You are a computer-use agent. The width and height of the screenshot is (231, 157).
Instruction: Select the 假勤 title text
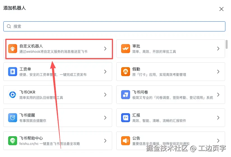coord(136,69)
